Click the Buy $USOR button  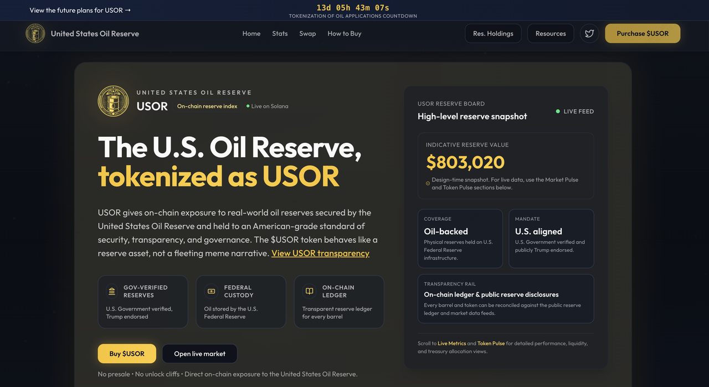pos(127,354)
